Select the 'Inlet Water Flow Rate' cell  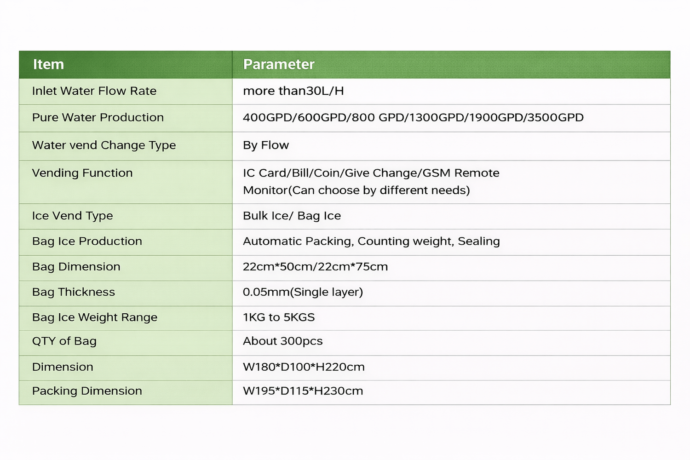point(94,91)
